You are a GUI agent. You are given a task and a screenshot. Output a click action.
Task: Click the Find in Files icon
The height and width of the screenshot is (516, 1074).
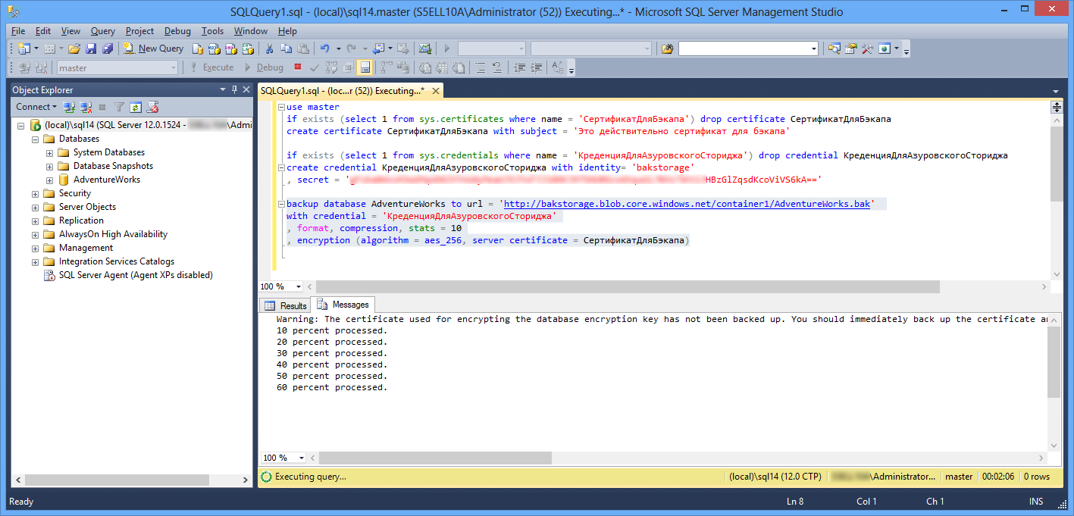667,48
